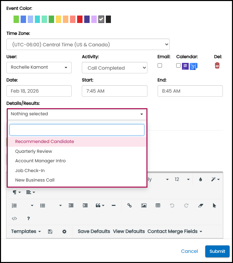Screen dimensions: 233x263
Task: Pick the checked gray event color swatch
Action: point(101,19)
